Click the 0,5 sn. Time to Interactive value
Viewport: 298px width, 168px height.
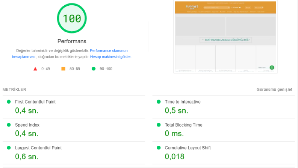pyautogui.click(x=176, y=111)
